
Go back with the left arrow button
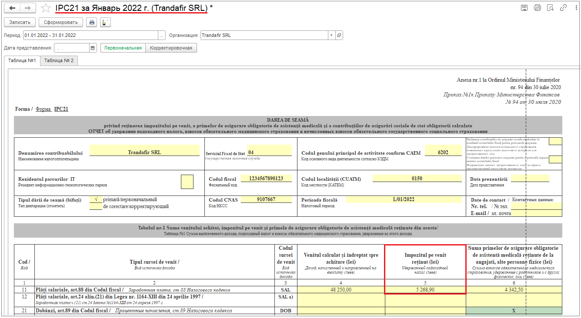[12, 8]
